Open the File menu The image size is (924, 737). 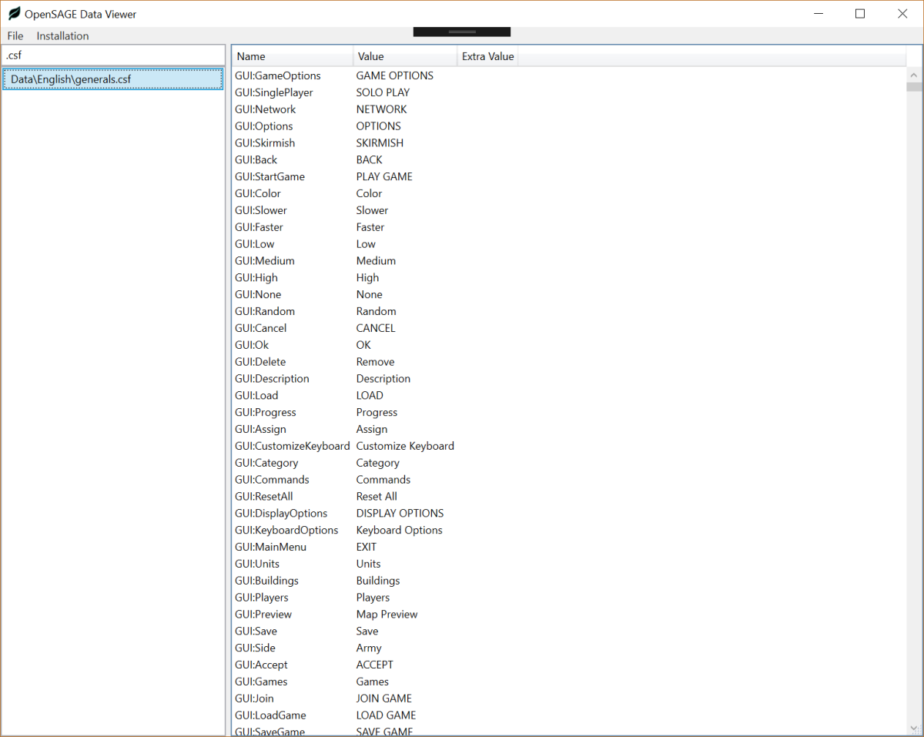point(15,35)
